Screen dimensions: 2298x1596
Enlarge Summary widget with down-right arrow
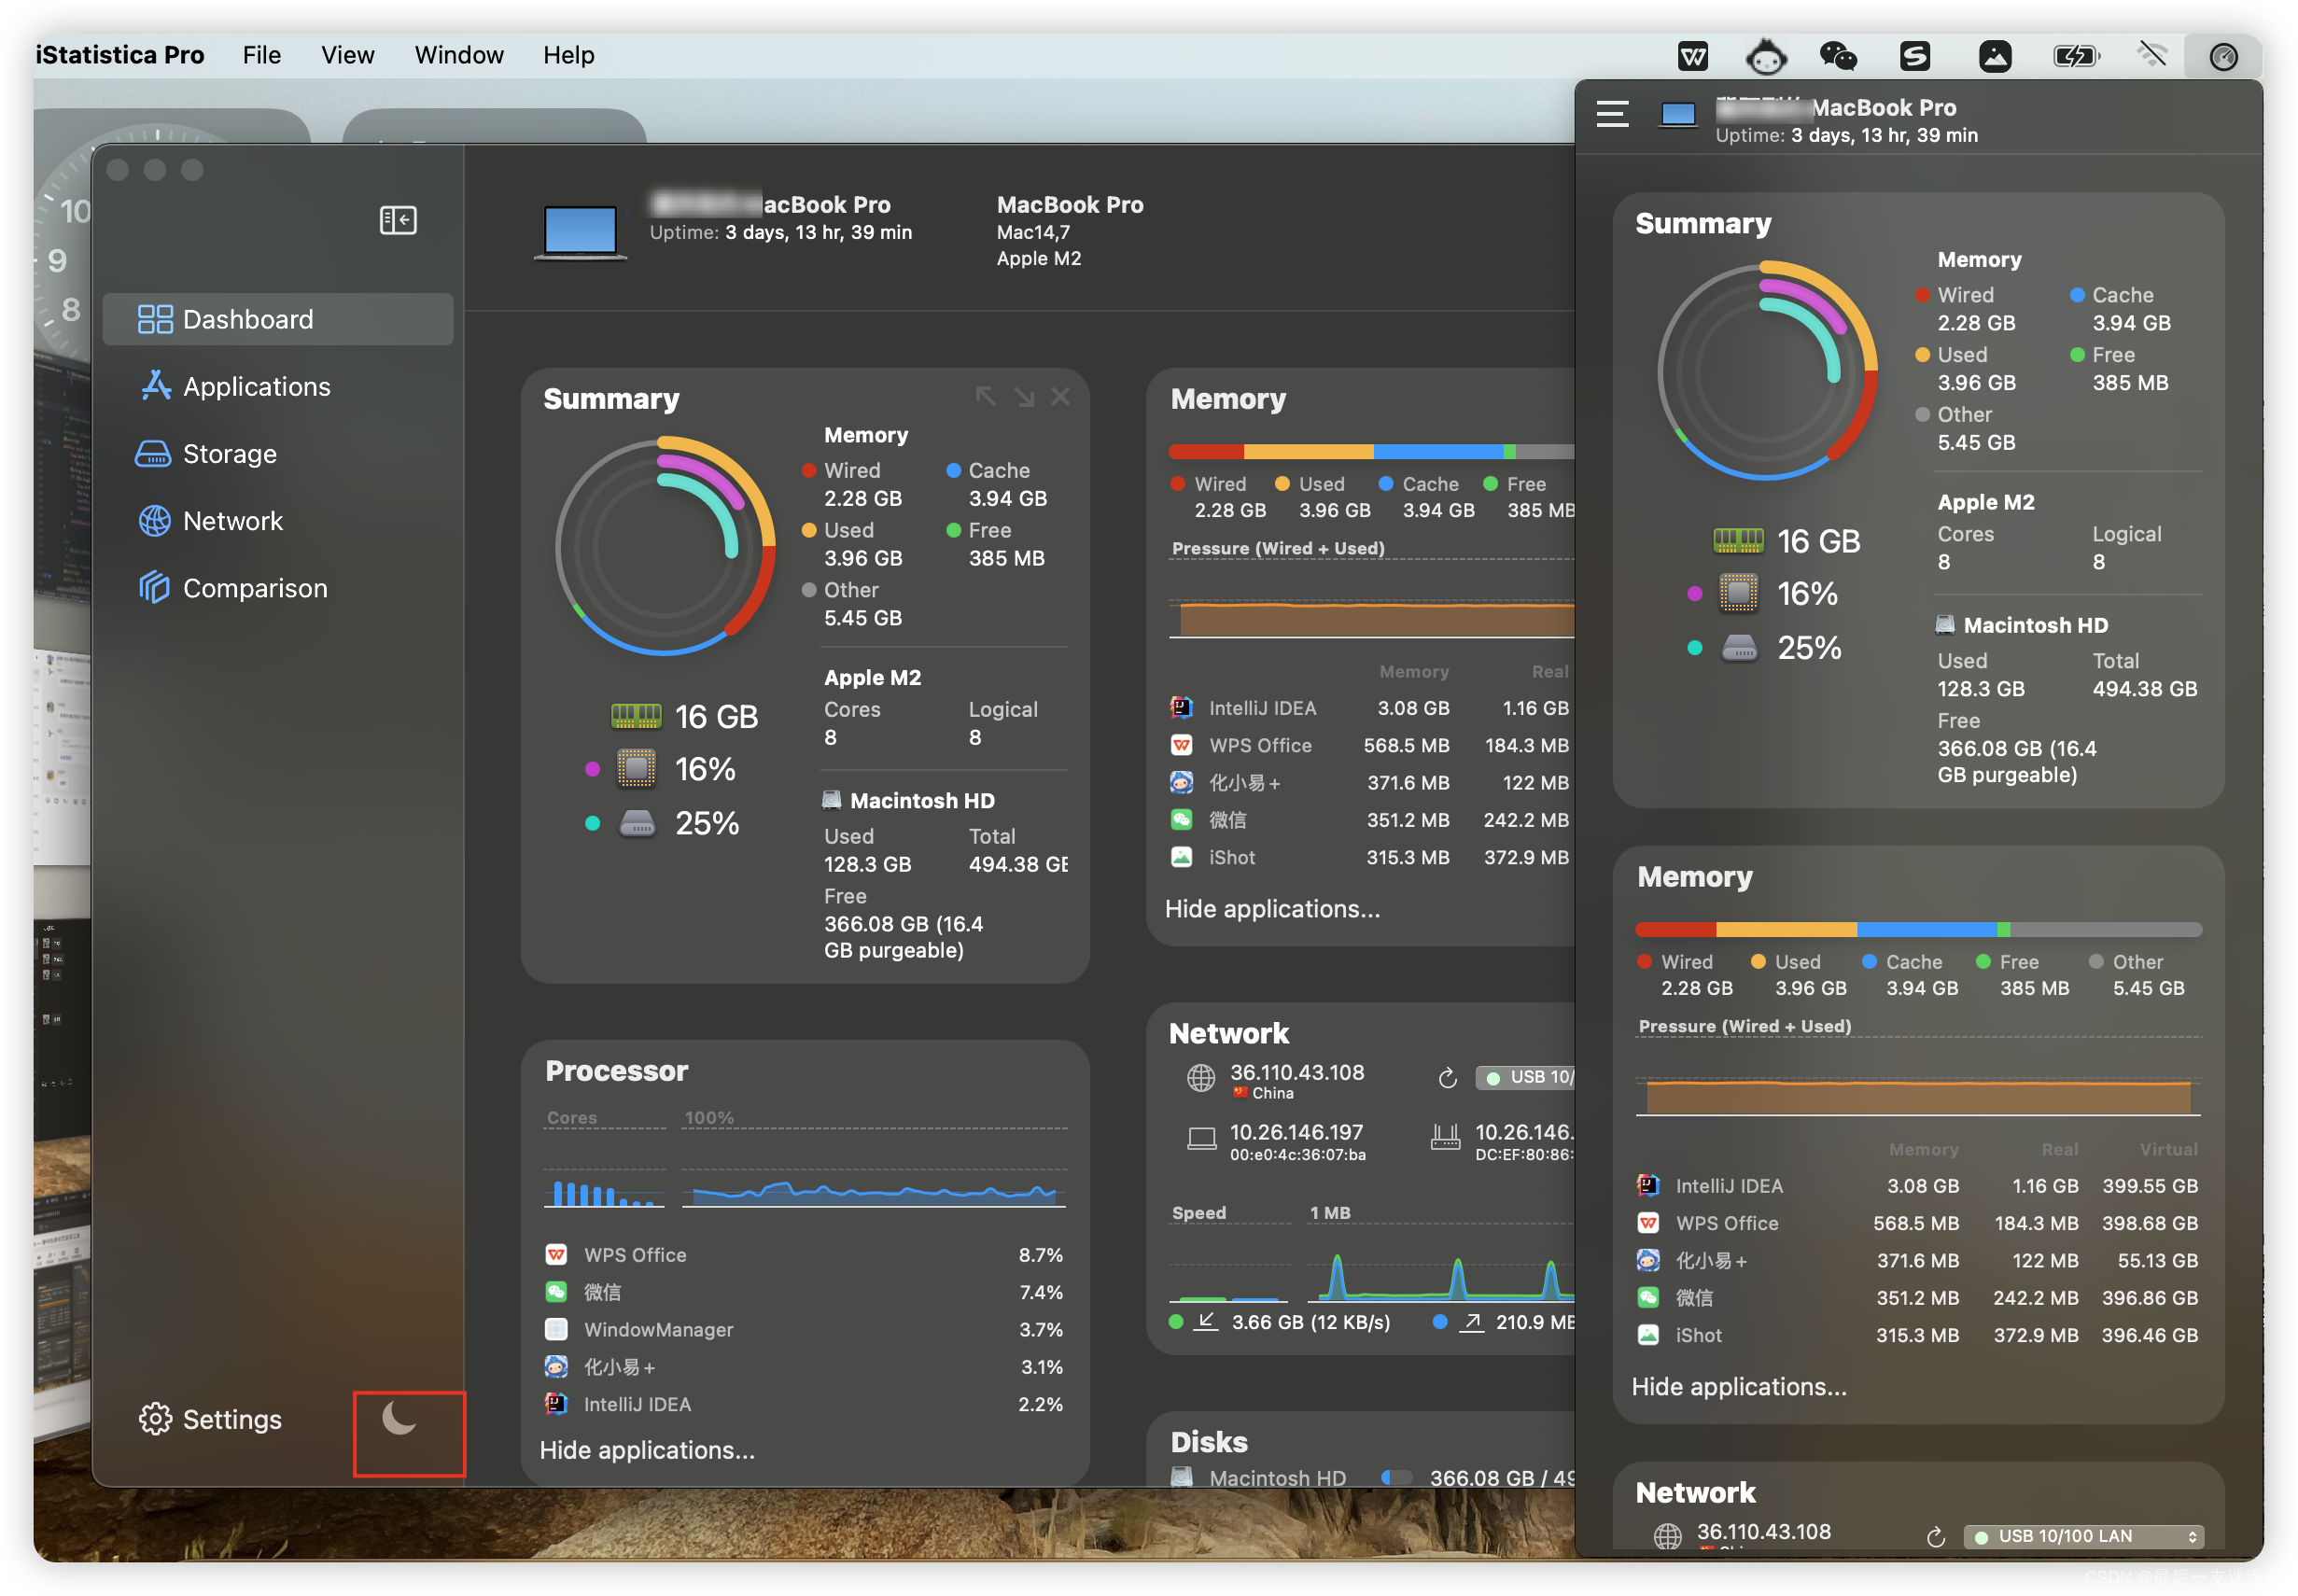1024,397
